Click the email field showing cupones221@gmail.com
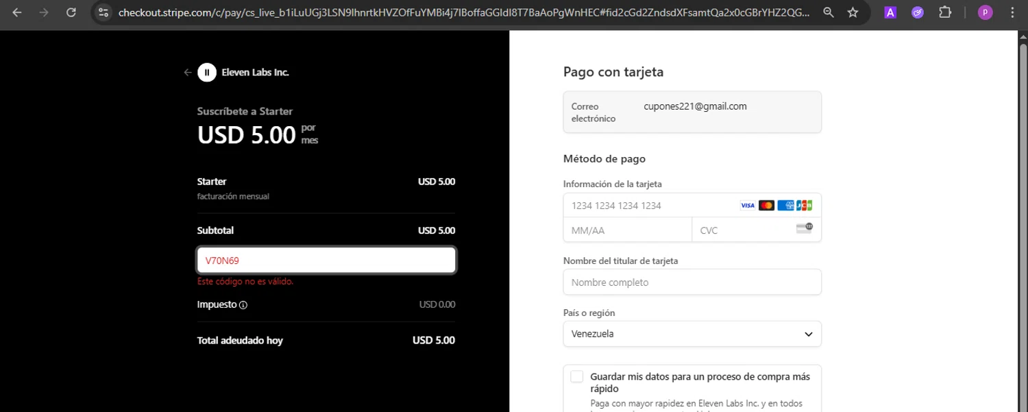Image resolution: width=1028 pixels, height=412 pixels. tap(692, 112)
